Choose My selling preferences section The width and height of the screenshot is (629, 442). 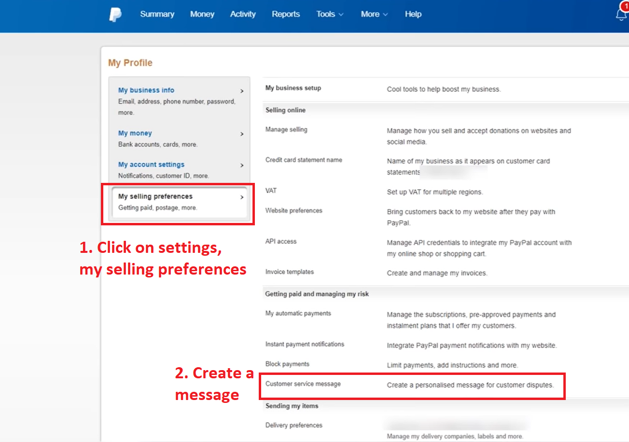click(155, 196)
